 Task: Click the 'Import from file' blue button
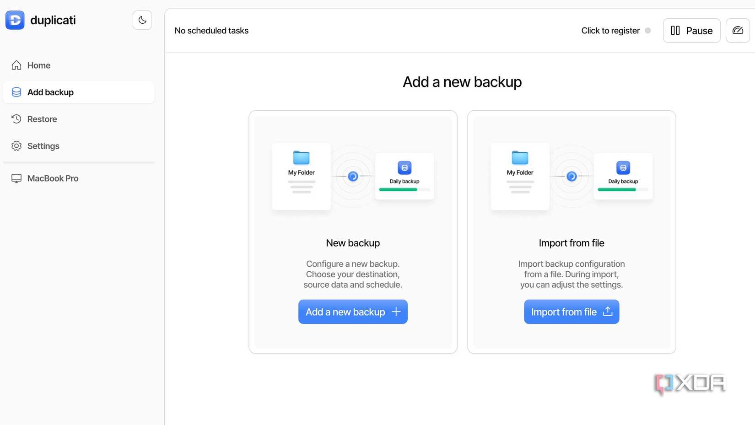(572, 312)
